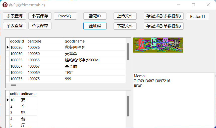216x128 pixels.
Task: Select the cell 天堂伞
Action: 95,54
